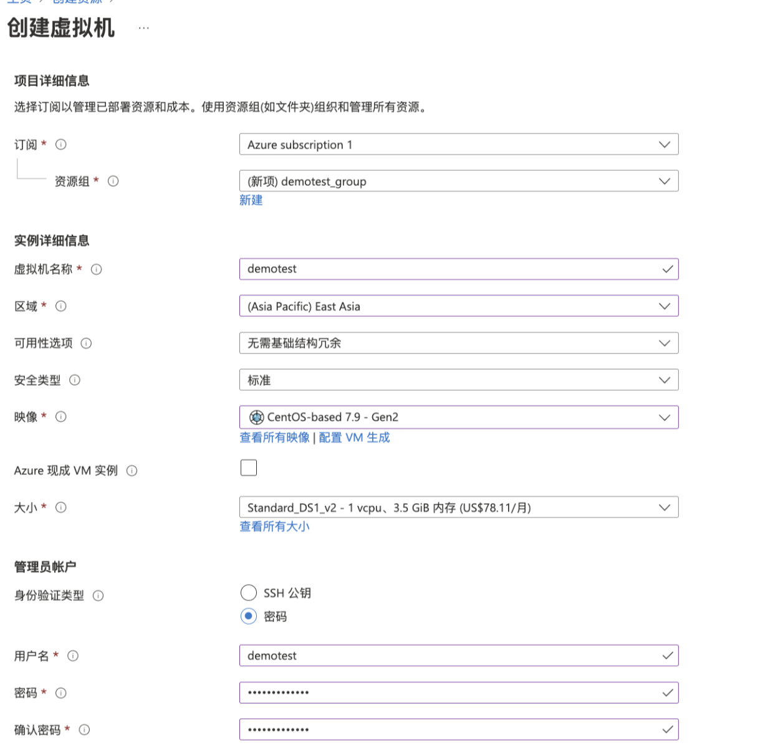
Task: Click the 密码 input field
Action: pyautogui.click(x=459, y=693)
